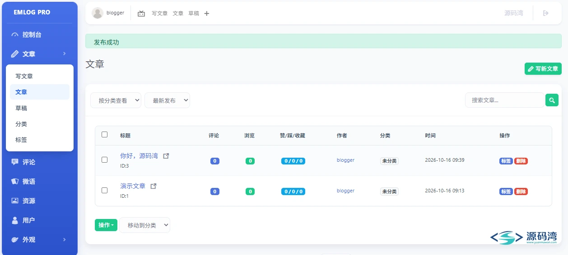Click the blogger username in top bar
This screenshot has width=568, height=255.
tap(115, 13)
